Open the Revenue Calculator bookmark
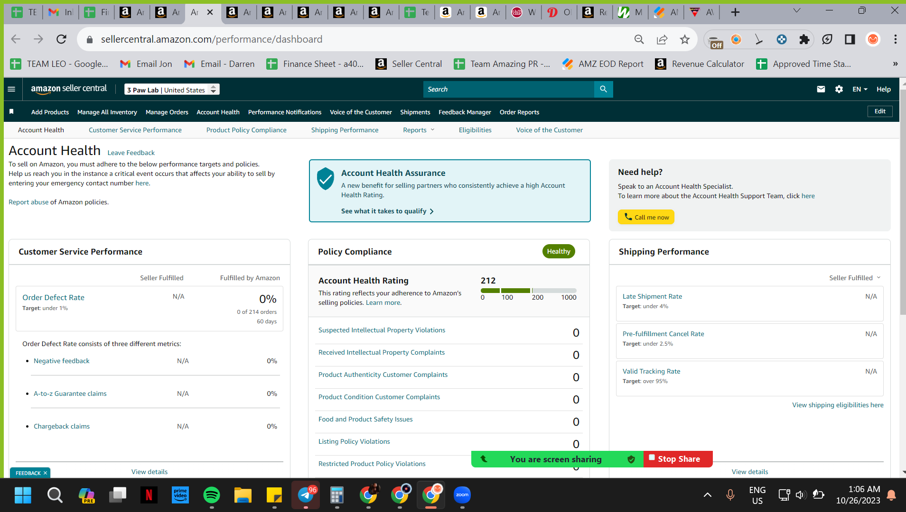 click(700, 64)
